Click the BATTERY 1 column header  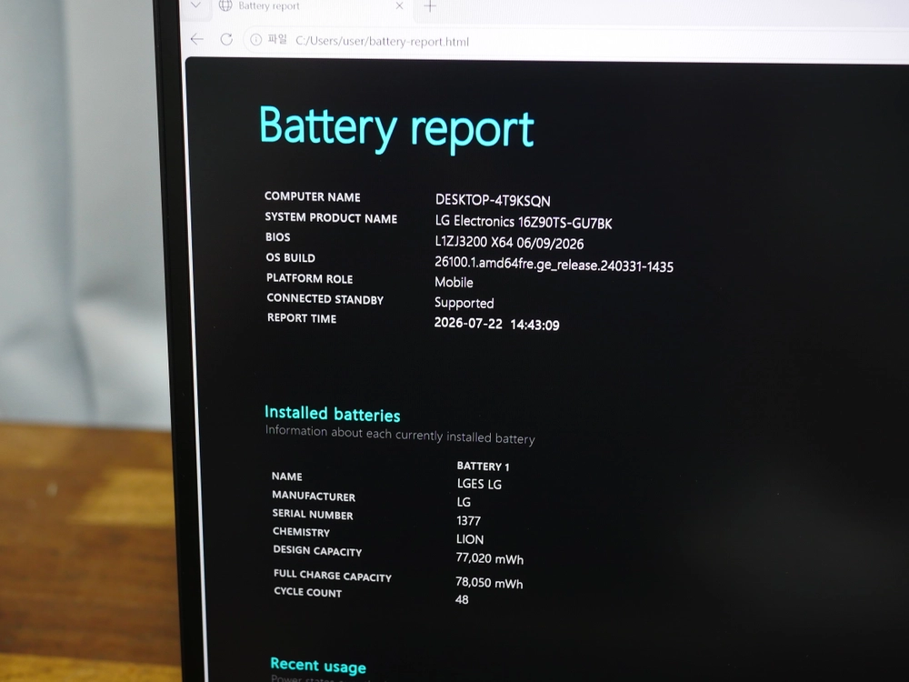point(483,466)
